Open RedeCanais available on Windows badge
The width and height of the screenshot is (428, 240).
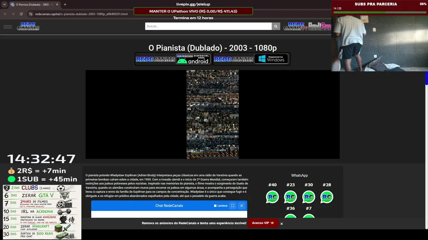coord(251,59)
